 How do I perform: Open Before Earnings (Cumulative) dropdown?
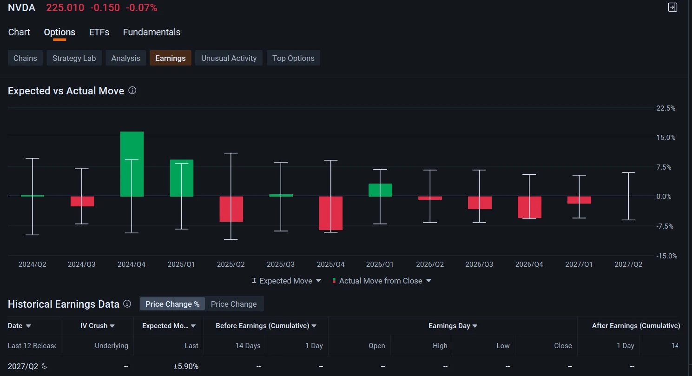[314, 326]
